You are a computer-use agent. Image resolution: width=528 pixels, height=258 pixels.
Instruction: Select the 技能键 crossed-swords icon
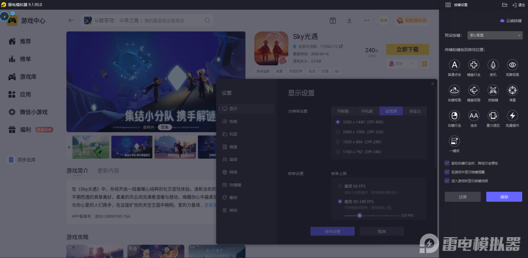tap(493, 90)
